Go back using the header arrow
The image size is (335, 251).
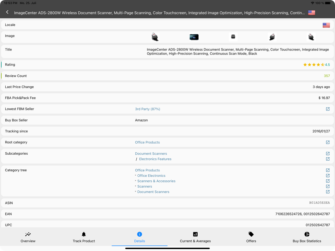click(7, 12)
